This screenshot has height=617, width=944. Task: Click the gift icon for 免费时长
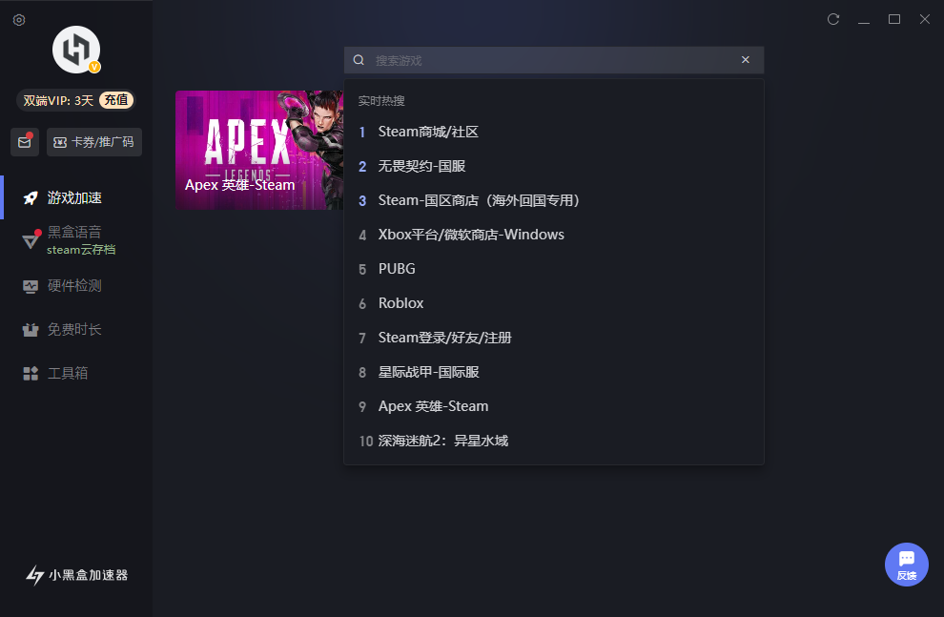point(31,330)
